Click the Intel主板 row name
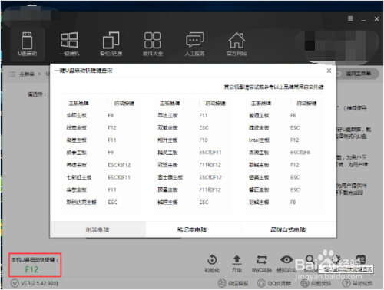The height and width of the screenshot is (290, 384). [259, 140]
